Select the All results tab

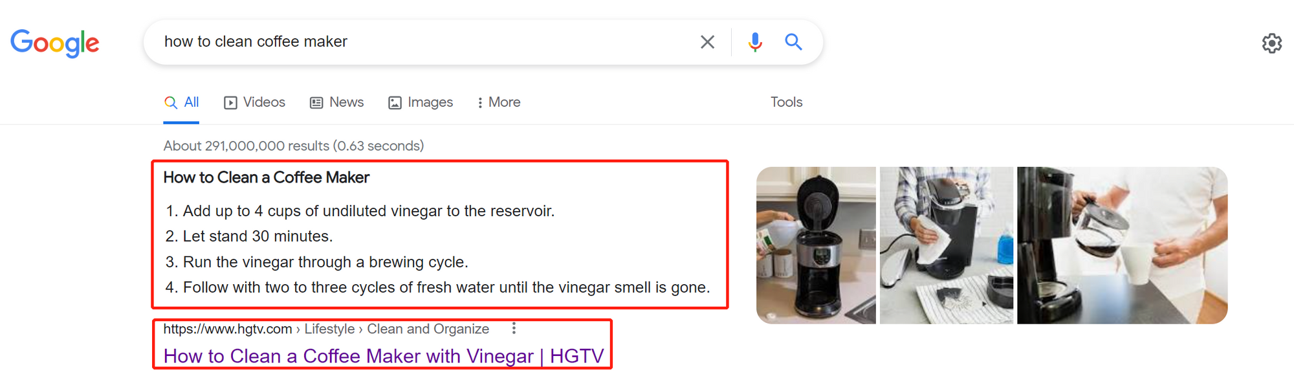coord(181,102)
